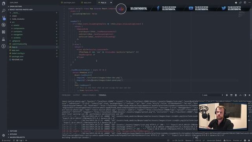Screen dimensions: 252x142
Task: Click the open changes icon in the editor title bar
Action: (x=241, y=3)
